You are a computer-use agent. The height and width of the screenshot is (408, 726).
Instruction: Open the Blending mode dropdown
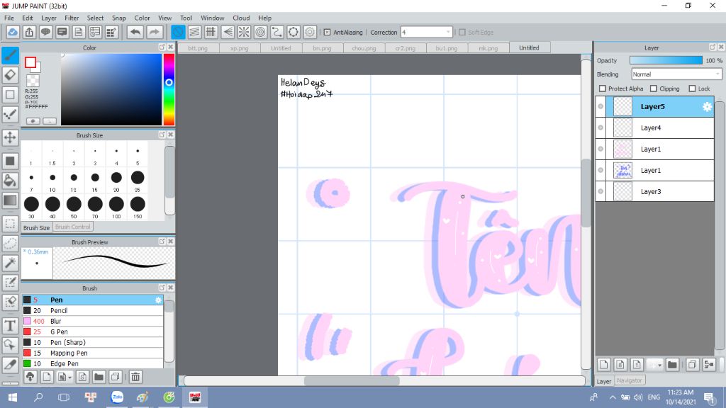676,74
